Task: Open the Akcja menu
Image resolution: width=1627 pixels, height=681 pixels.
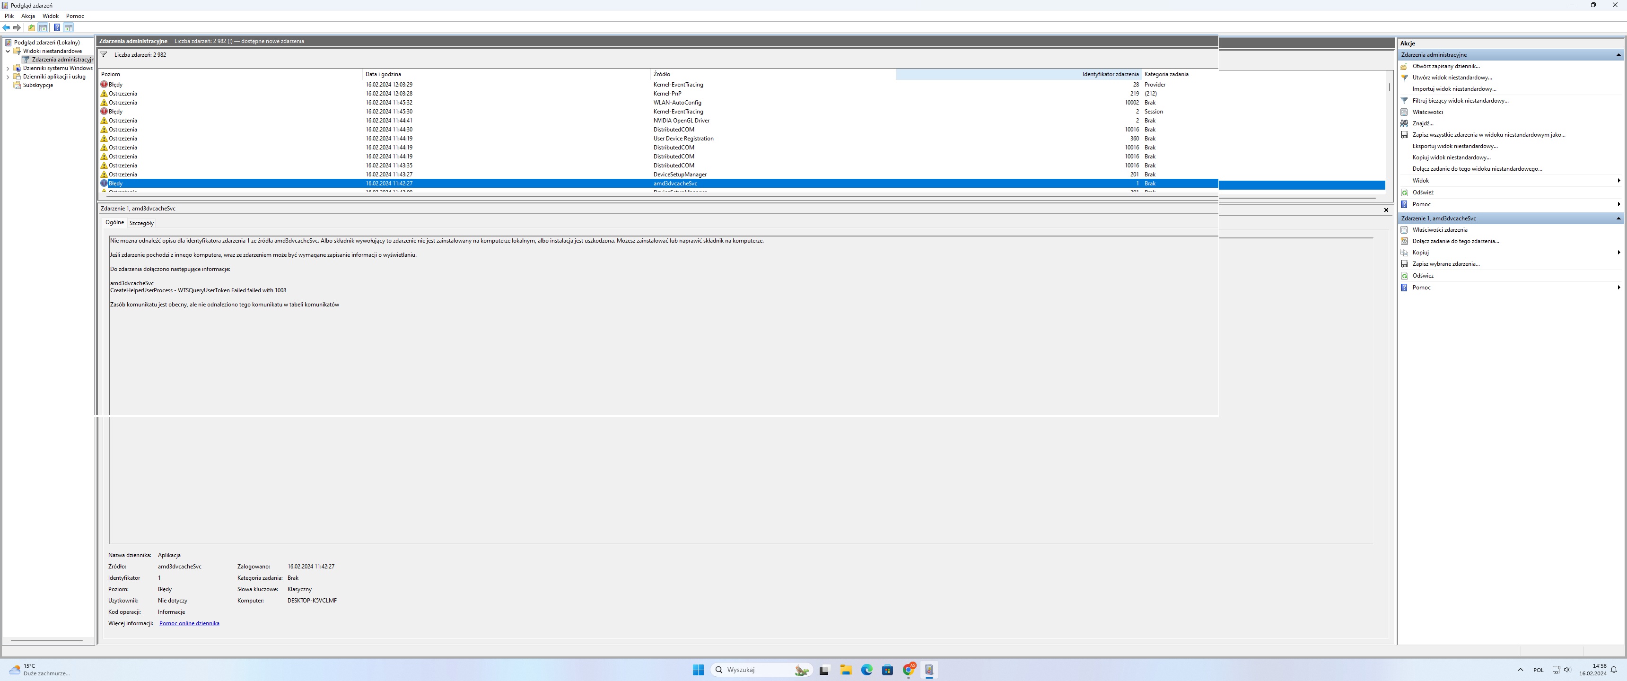Action: 28,16
